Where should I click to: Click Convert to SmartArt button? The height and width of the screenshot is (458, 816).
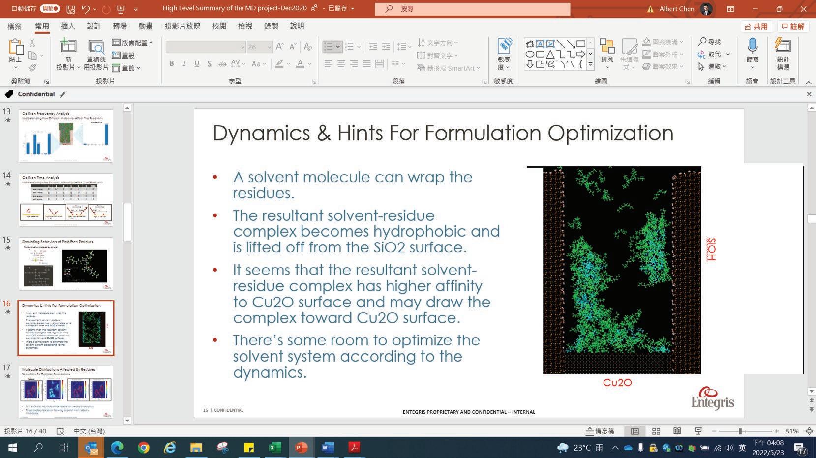[x=448, y=68]
